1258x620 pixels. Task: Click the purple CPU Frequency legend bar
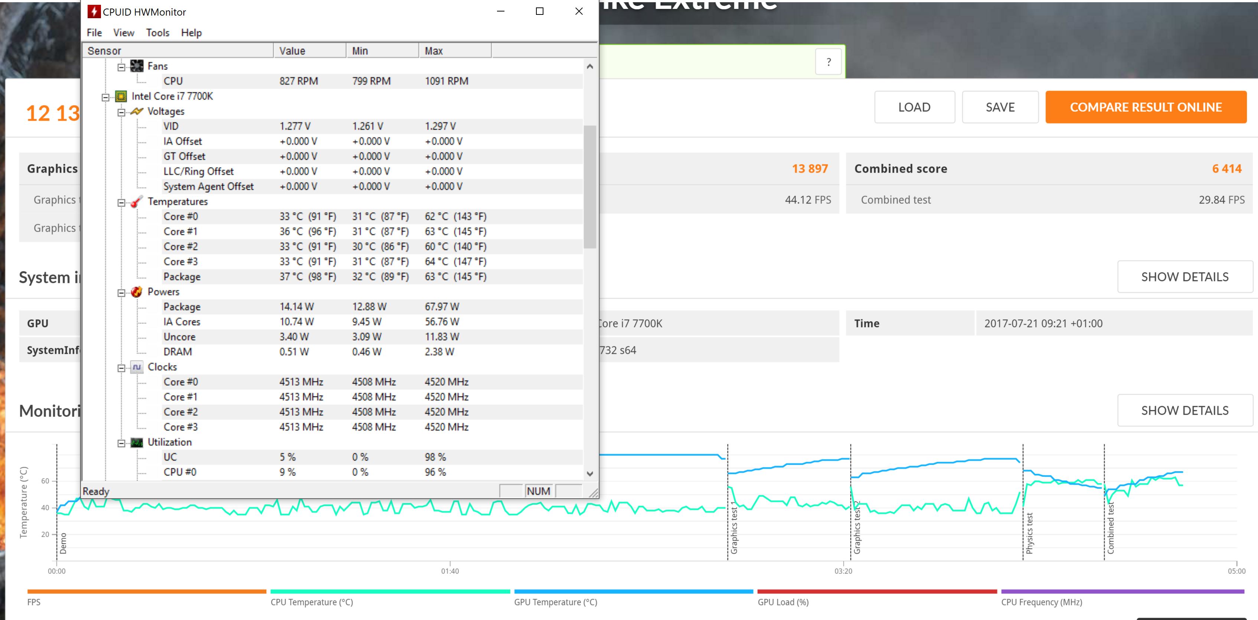pyautogui.click(x=1123, y=591)
